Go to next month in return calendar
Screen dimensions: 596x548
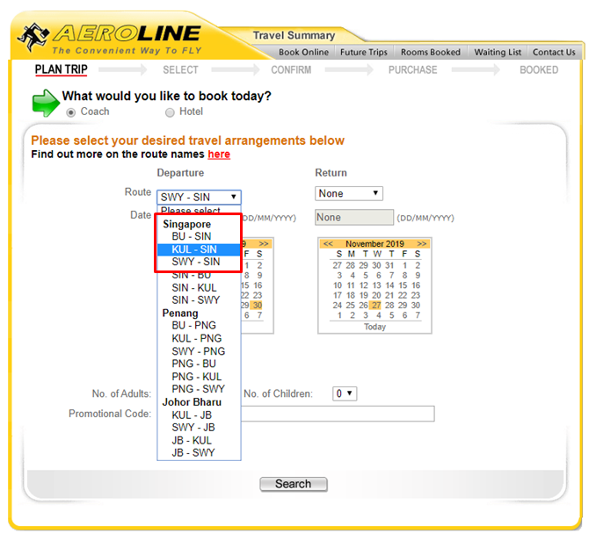[x=422, y=244]
